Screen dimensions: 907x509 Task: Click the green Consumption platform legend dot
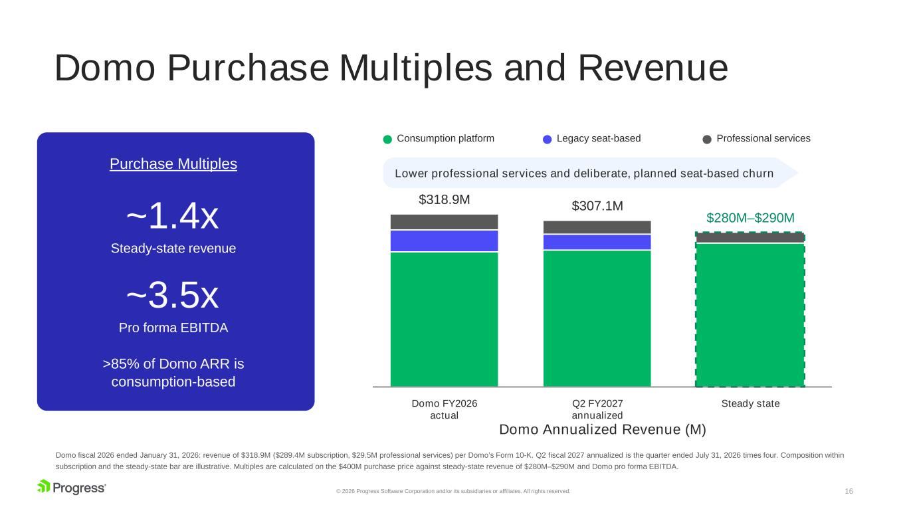click(388, 139)
